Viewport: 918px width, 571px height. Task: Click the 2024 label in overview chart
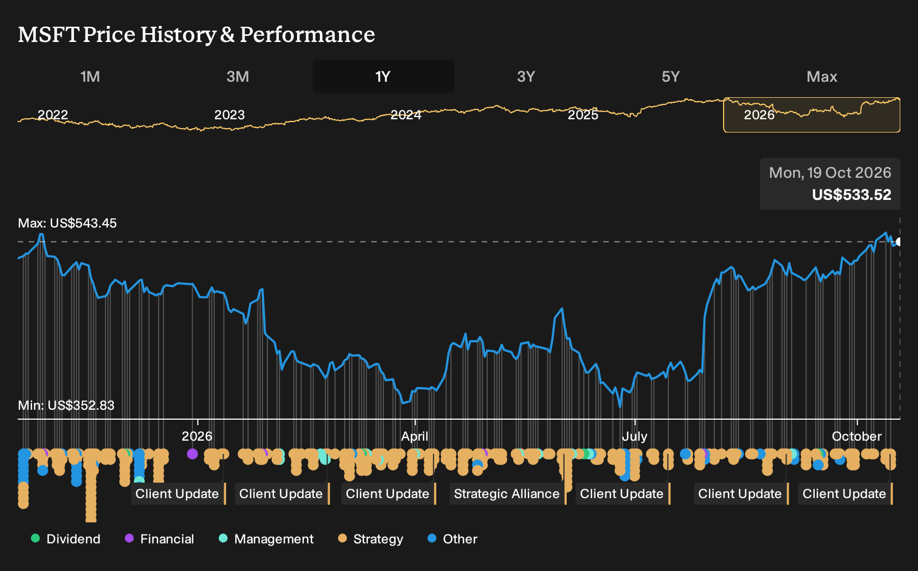(x=406, y=115)
